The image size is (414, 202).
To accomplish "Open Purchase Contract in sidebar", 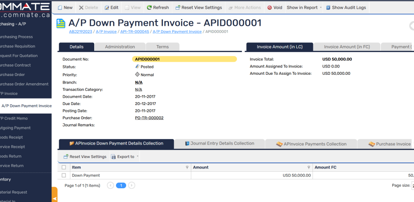I will [x=15, y=65].
